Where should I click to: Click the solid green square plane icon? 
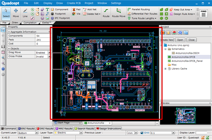pos(161,14)
